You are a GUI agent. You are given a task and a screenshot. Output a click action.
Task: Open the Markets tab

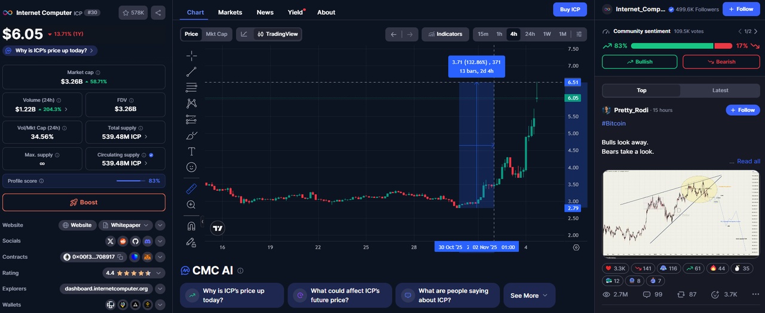[x=230, y=13]
